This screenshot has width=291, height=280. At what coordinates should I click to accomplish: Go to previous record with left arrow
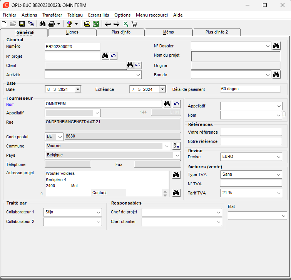(108, 24)
